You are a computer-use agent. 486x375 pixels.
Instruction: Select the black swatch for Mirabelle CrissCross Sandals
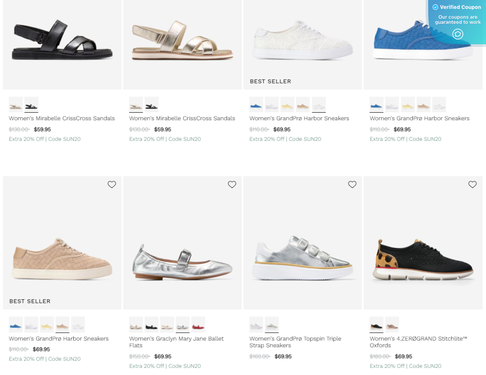click(x=31, y=104)
